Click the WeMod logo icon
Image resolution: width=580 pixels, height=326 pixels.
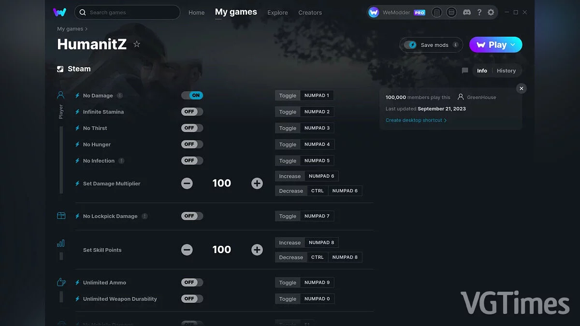click(59, 12)
